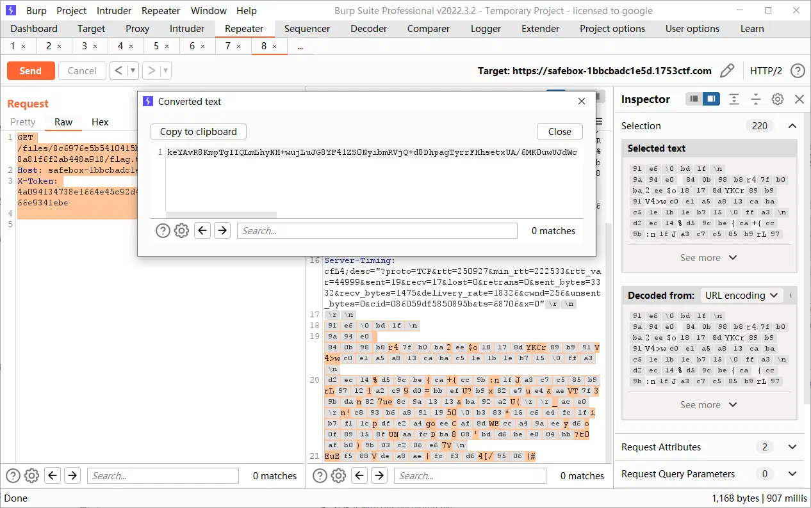Open the URL encoding decode dropdown
This screenshot has height=508, width=811.
click(x=741, y=295)
